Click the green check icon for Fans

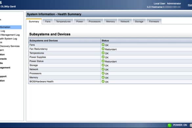[103, 45]
